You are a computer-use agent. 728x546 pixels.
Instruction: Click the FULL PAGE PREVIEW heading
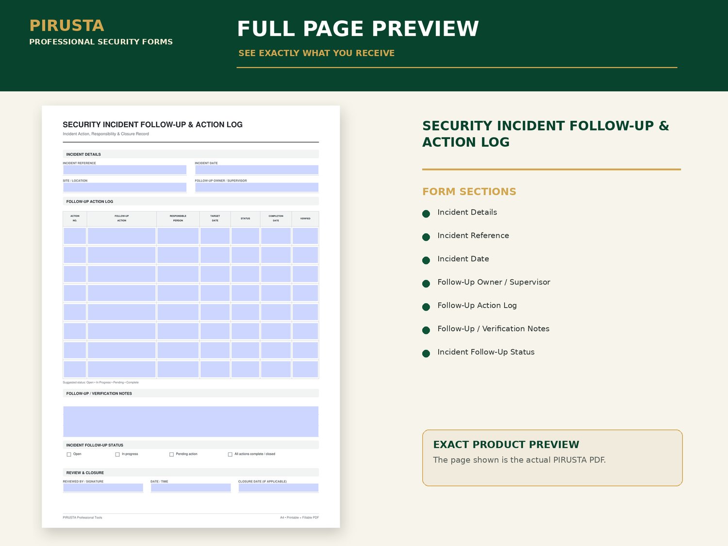point(358,29)
